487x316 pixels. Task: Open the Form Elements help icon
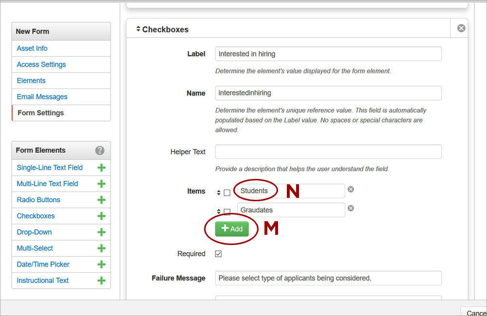click(x=100, y=151)
